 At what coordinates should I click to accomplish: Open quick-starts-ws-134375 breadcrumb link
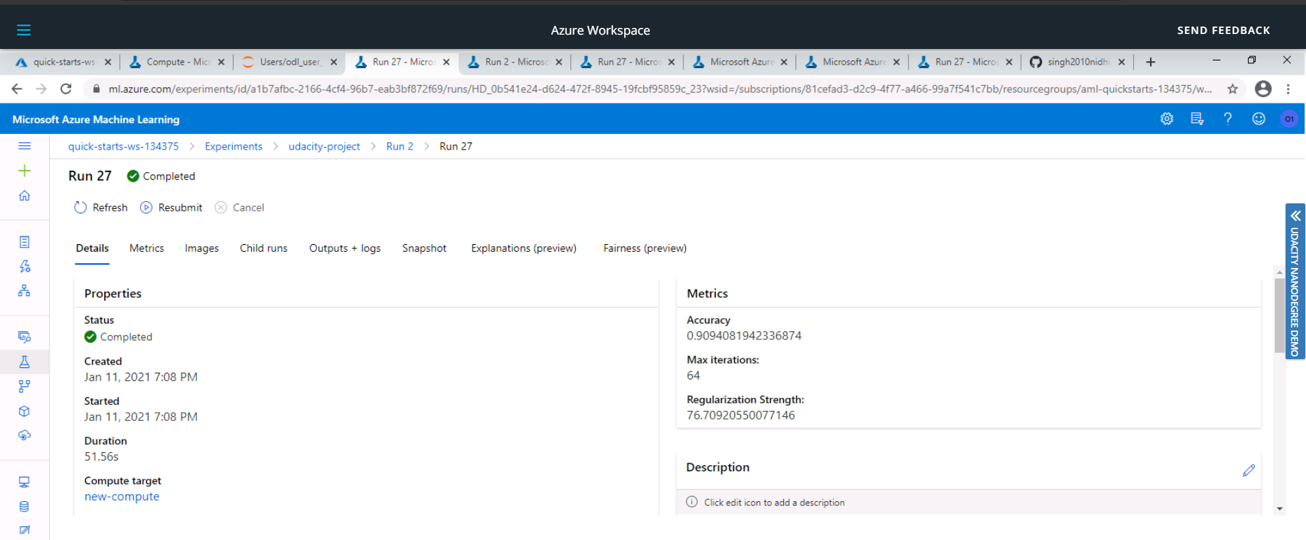pos(123,146)
